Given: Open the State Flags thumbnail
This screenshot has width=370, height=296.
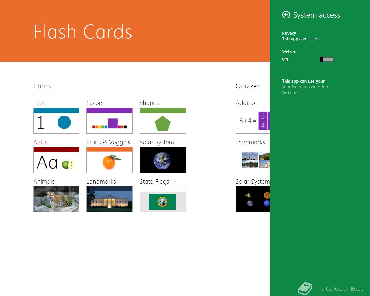Looking at the screenshot, I should 163,199.
